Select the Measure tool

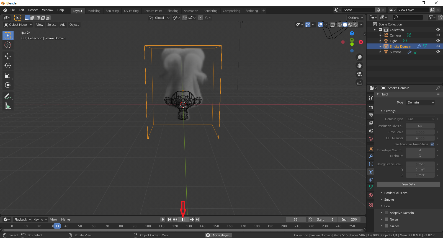click(8, 106)
